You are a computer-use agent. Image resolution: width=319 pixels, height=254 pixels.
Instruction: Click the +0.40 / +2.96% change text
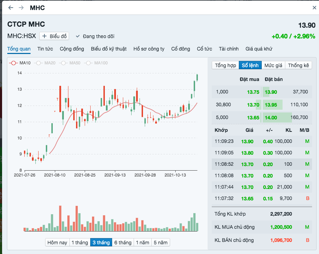point(293,36)
